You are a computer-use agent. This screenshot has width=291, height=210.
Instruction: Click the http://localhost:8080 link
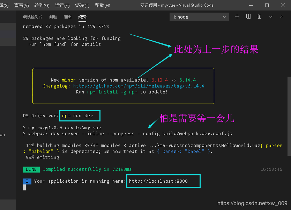tap(158, 181)
